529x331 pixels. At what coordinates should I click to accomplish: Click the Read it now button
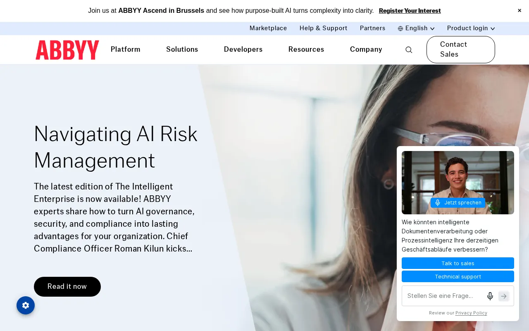coord(67,287)
